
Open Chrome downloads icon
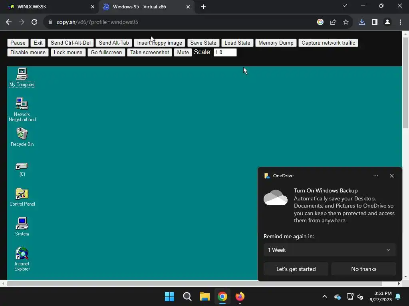coord(361,22)
